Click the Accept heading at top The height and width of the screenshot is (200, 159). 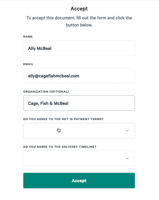[79, 9]
